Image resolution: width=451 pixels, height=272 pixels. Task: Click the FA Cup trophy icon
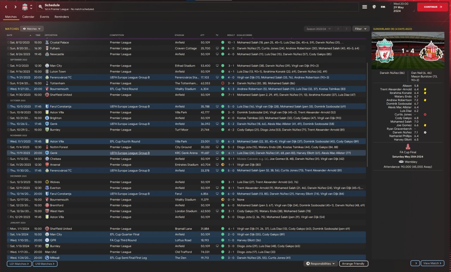tap(408, 146)
